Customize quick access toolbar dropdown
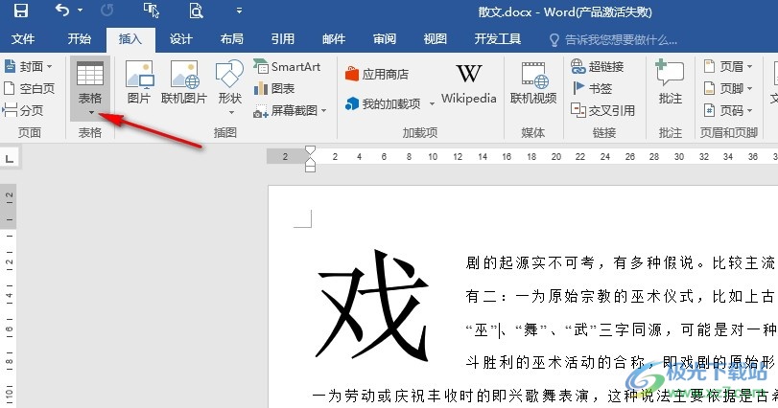This screenshot has height=408, width=778. (239, 11)
